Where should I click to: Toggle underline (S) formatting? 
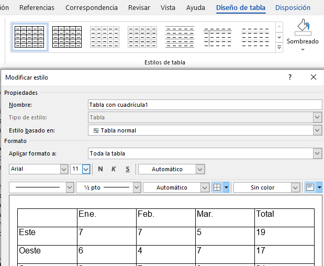click(128, 169)
